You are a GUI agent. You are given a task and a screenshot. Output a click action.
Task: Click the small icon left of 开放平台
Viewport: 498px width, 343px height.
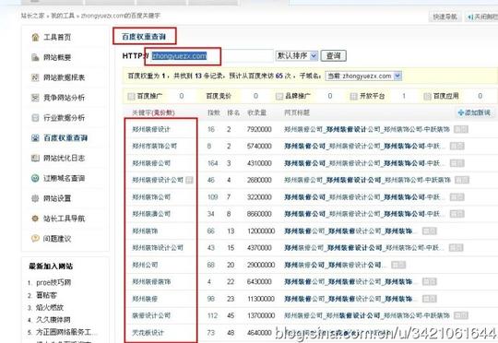coord(353,96)
